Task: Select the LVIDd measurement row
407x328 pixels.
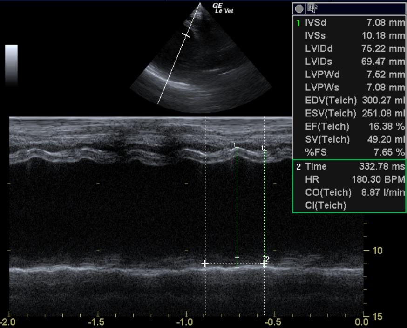Action: 349,48
